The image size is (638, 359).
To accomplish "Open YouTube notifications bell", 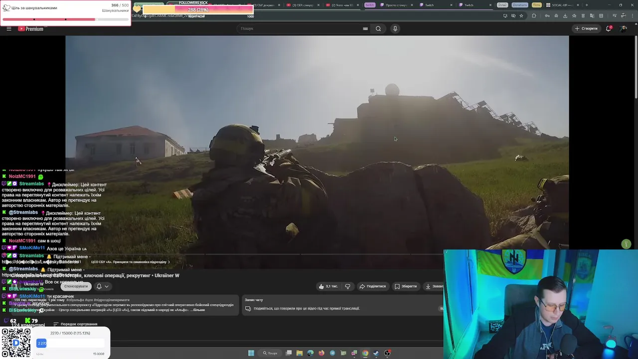I will (x=609, y=28).
